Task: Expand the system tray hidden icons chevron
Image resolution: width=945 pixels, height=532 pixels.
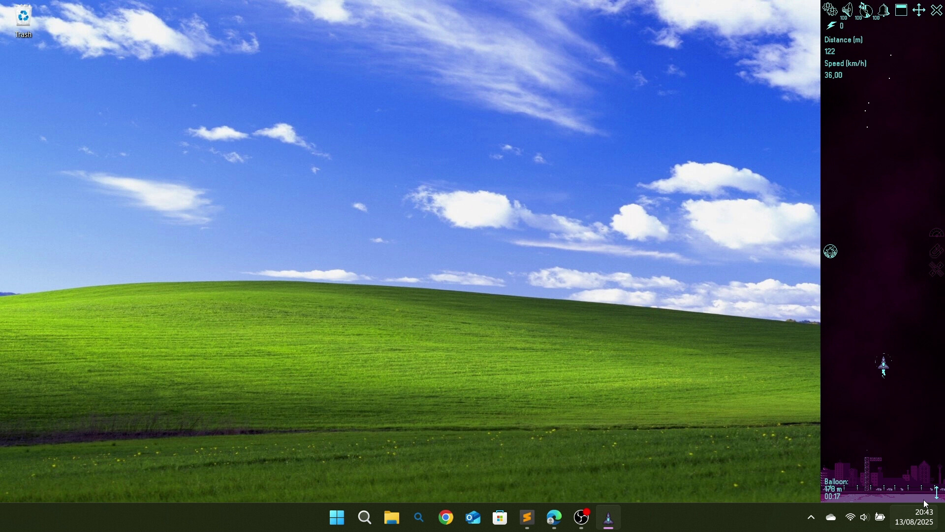Action: point(811,517)
